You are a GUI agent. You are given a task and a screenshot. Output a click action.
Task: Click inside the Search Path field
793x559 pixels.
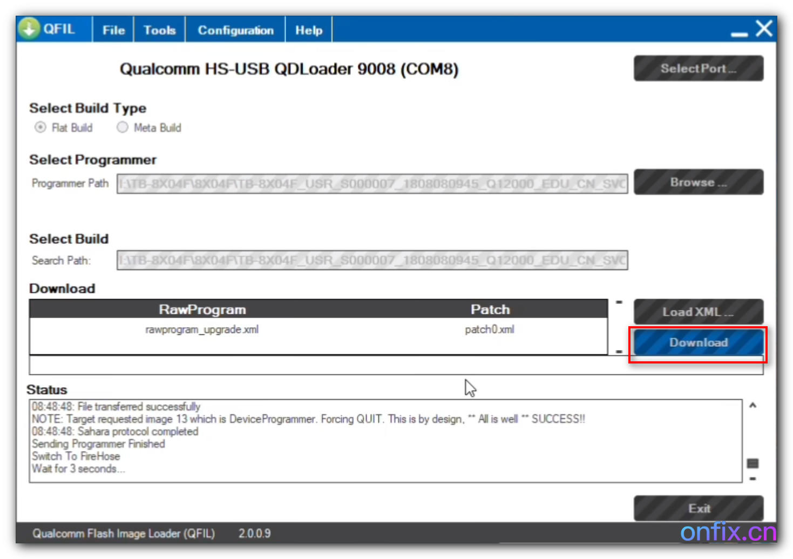click(x=372, y=260)
